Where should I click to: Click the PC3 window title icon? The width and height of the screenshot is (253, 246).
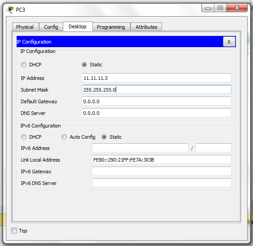(10, 10)
